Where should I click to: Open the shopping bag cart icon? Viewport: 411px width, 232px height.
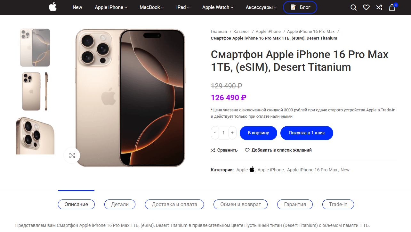pos(392,7)
